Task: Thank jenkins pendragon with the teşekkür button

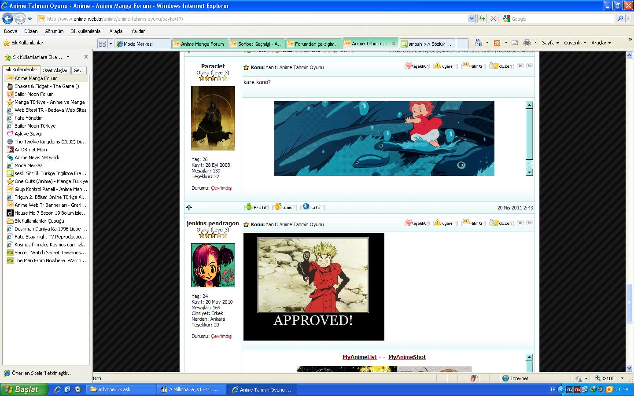Action: tap(417, 223)
